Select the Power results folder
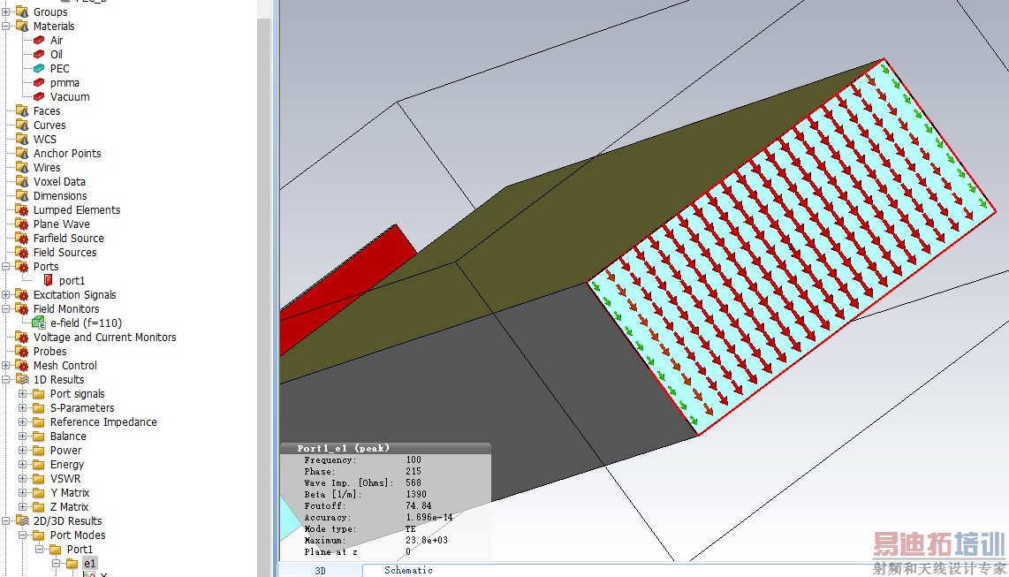The image size is (1009, 577). [65, 451]
